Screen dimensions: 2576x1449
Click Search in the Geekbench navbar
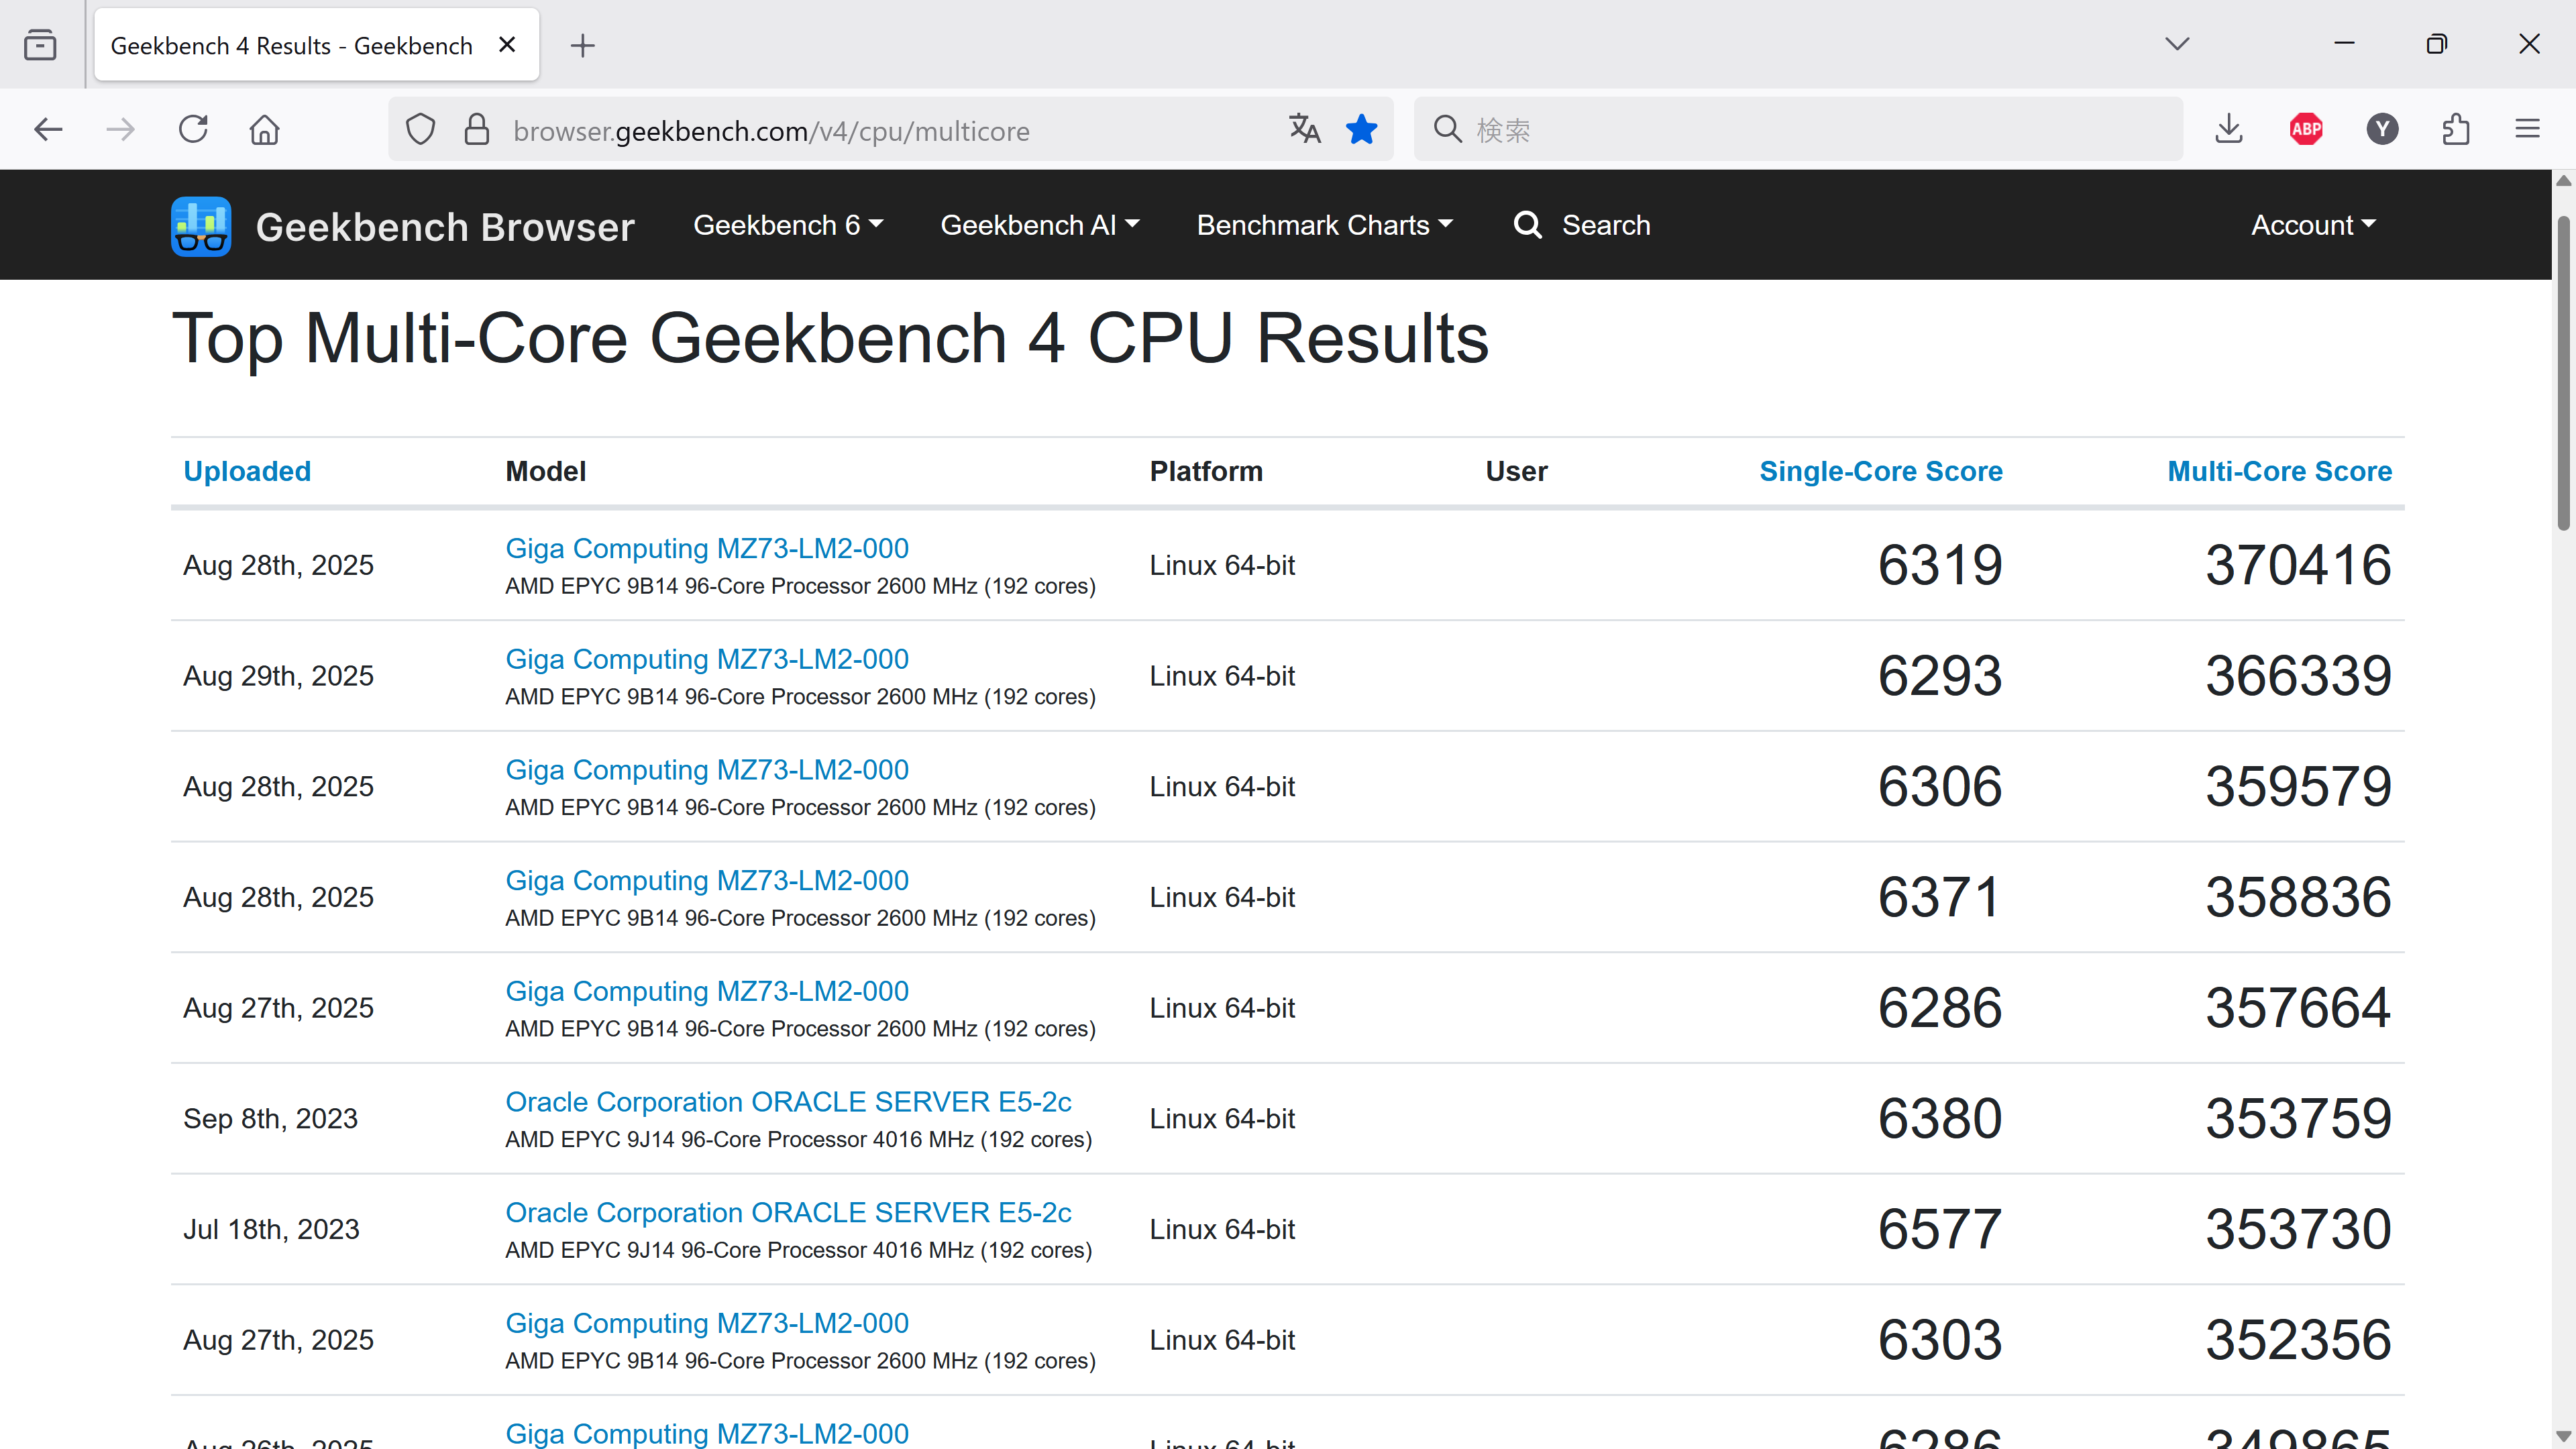tap(1582, 226)
